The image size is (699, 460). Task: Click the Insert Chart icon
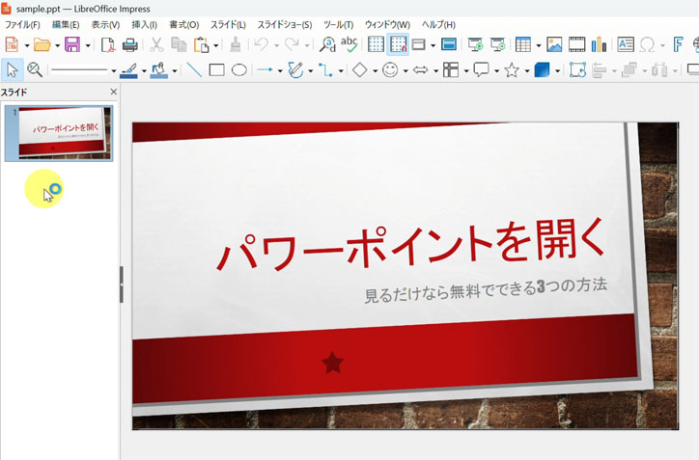click(599, 44)
